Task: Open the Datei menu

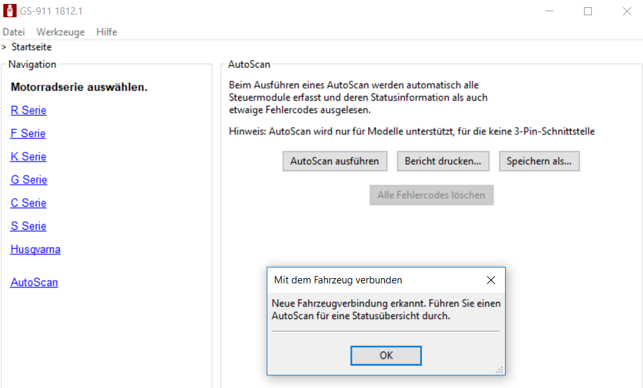Action: pyautogui.click(x=14, y=32)
